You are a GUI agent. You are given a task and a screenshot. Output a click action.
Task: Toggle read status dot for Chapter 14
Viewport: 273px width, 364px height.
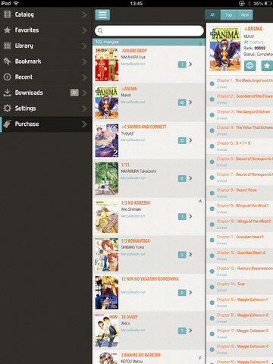coord(212,287)
